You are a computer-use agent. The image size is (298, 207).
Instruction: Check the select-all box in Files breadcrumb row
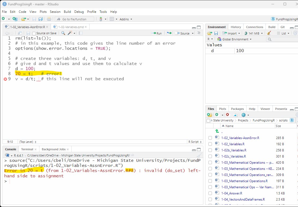click(208, 121)
